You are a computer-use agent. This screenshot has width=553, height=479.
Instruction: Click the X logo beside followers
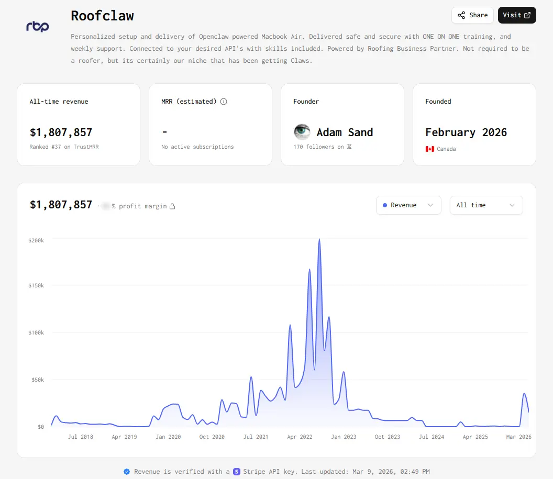click(x=349, y=147)
